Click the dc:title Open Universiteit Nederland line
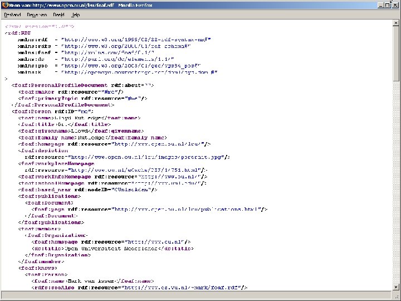This screenshot has width=401, height=301. click(113, 249)
